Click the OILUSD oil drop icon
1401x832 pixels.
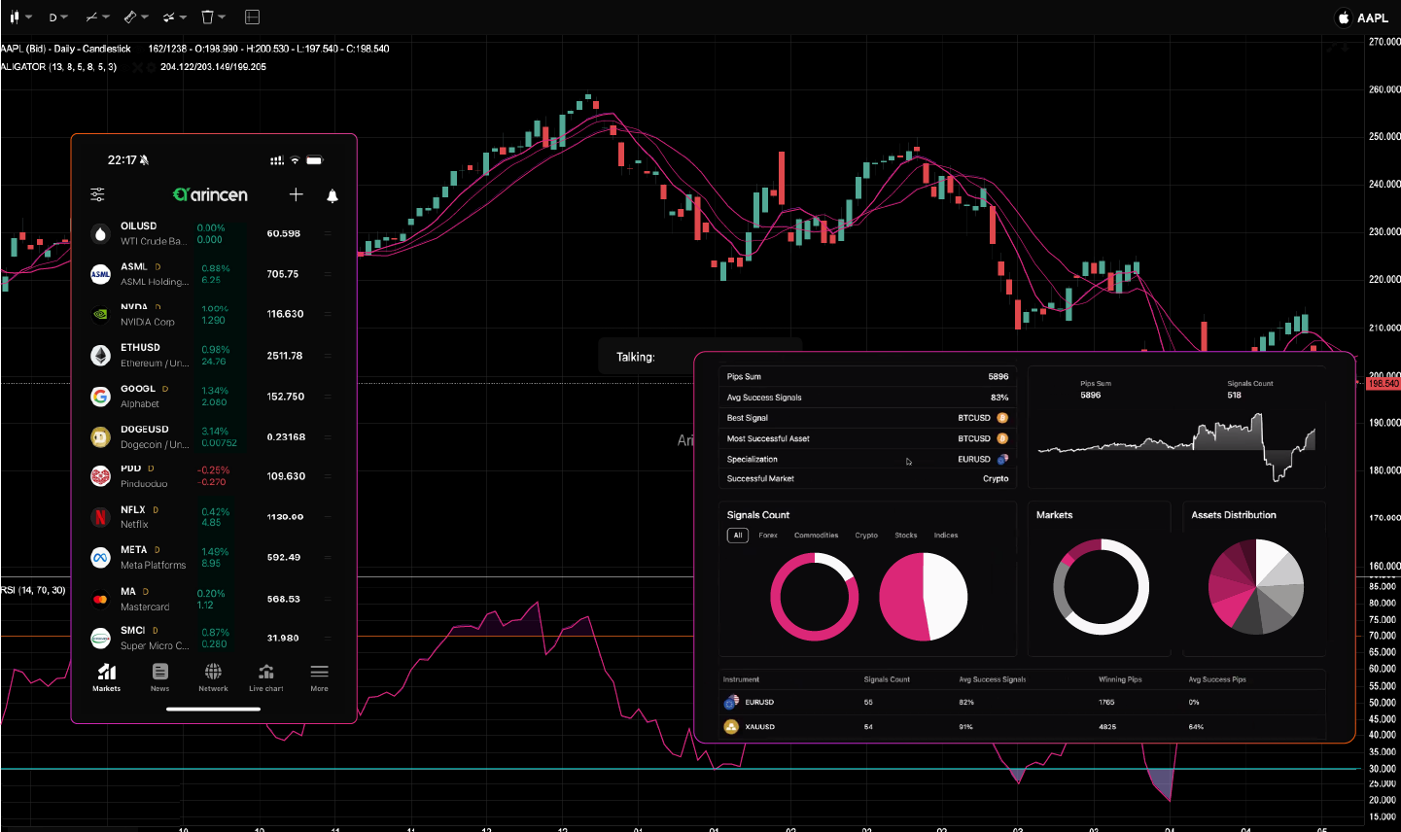[100, 233]
